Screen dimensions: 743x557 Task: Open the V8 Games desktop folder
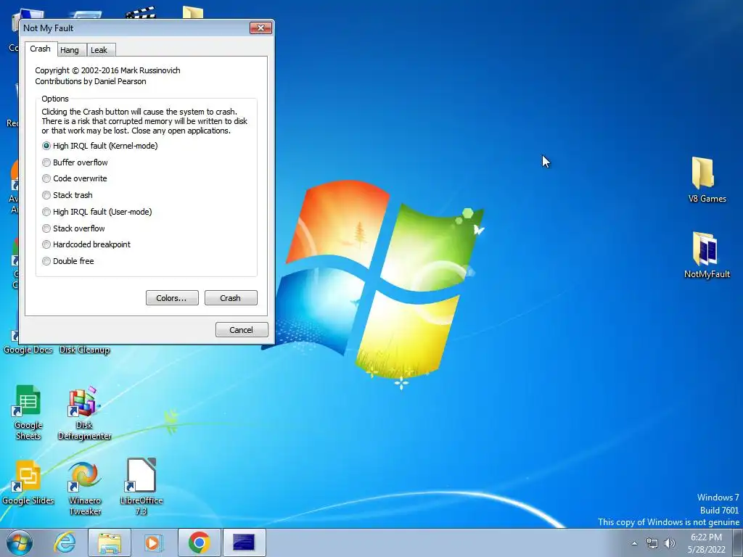point(707,180)
